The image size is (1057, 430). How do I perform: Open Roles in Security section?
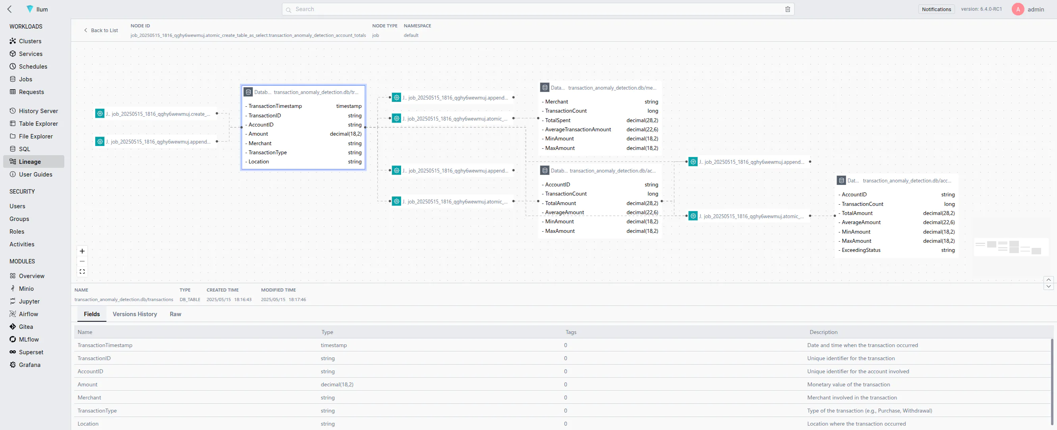17,232
